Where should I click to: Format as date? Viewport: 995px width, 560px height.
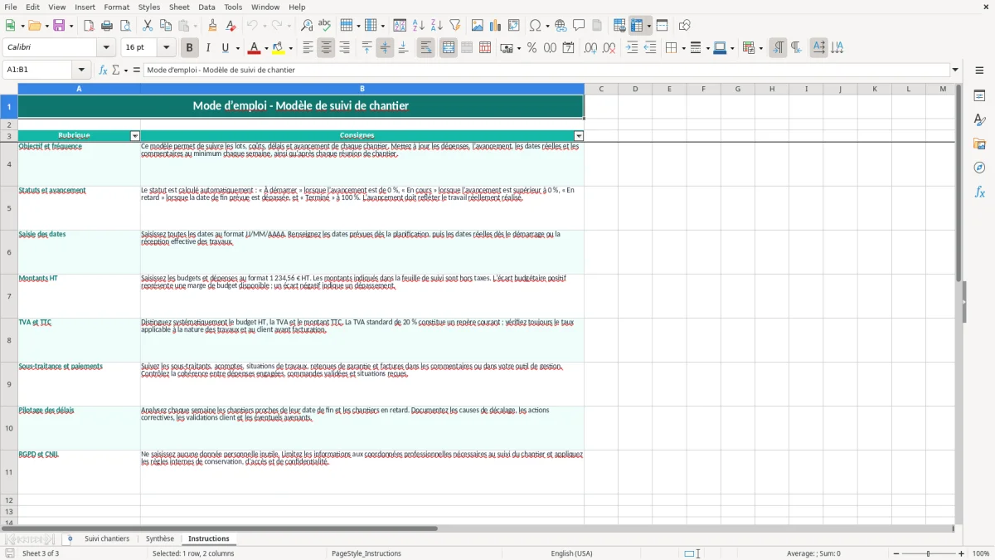tap(568, 48)
